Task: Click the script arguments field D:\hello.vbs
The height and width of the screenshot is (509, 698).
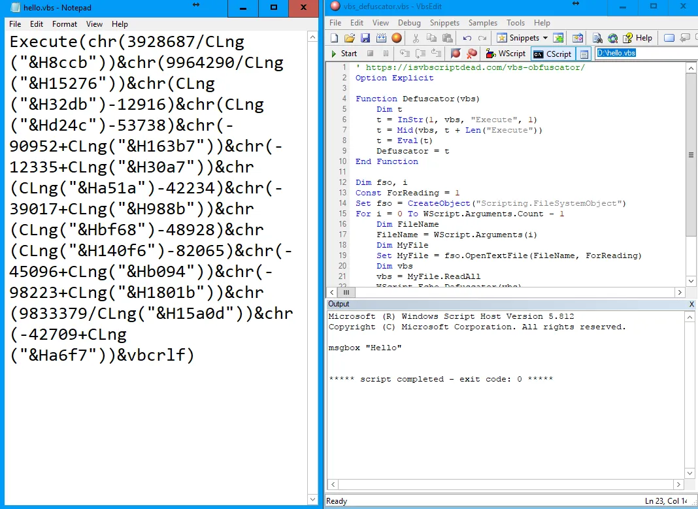Action: [x=646, y=53]
